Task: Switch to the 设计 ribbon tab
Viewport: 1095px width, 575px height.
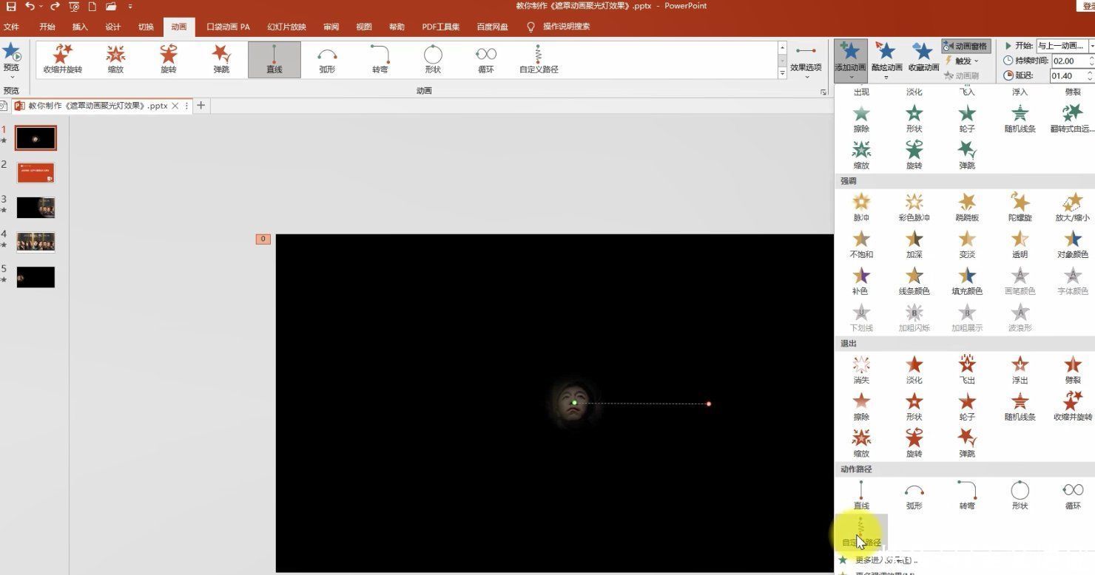Action: point(113,27)
